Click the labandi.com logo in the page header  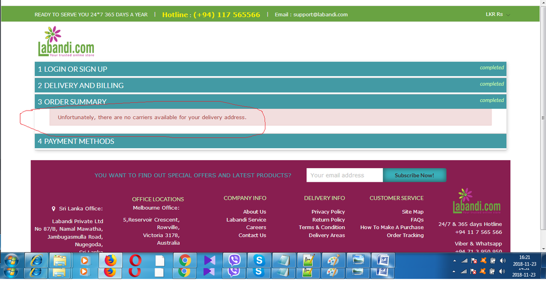[x=66, y=41]
